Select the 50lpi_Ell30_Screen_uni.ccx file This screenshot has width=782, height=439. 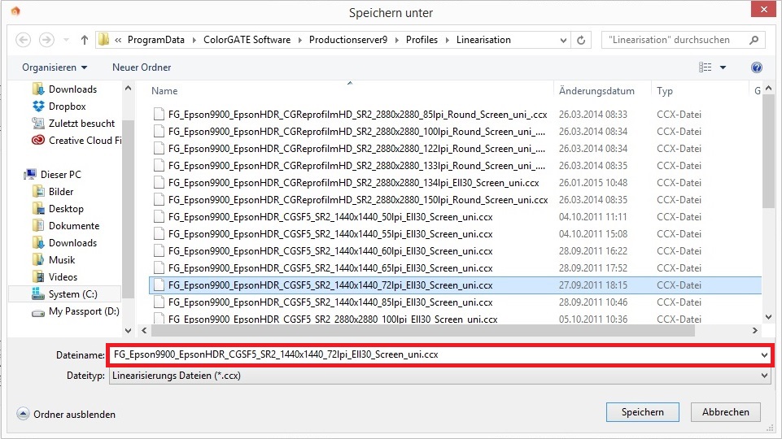coord(330,217)
